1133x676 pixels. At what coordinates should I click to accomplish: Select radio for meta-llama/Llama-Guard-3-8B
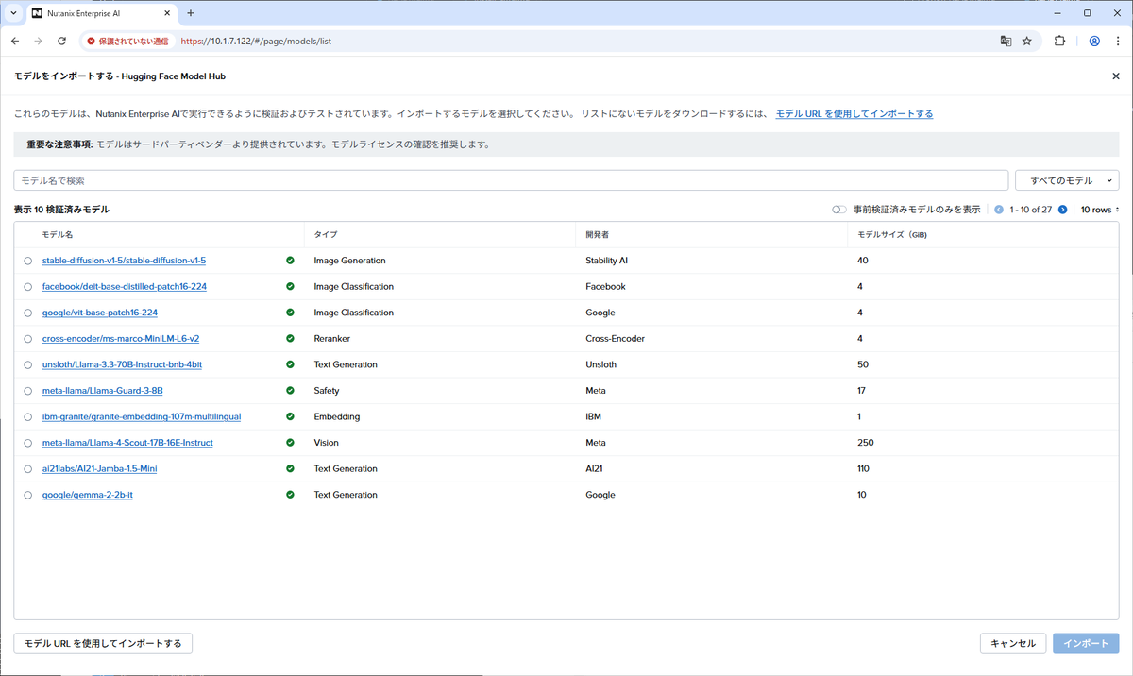28,390
